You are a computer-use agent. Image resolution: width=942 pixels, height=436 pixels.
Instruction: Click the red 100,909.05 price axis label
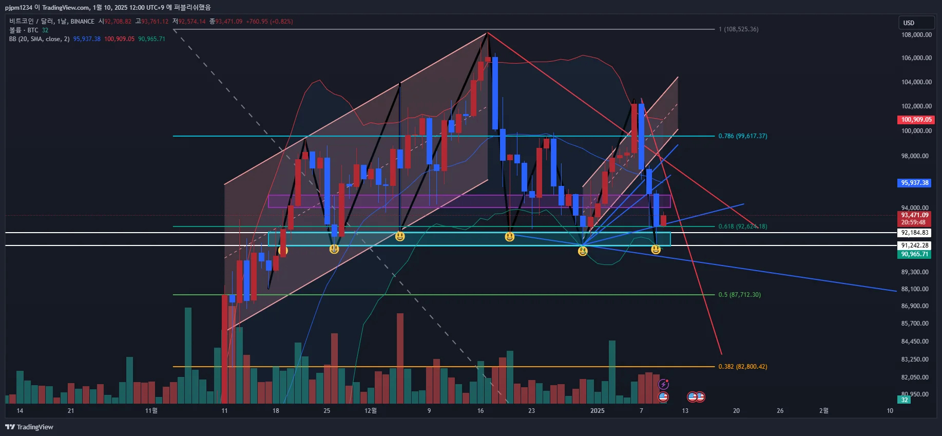coord(916,120)
